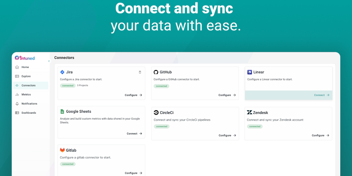Click the GitHub logo icon
Screen dimensions: 352x176
[x=156, y=72]
